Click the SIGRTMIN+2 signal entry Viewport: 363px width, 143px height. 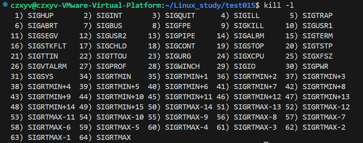pyautogui.click(x=255, y=77)
